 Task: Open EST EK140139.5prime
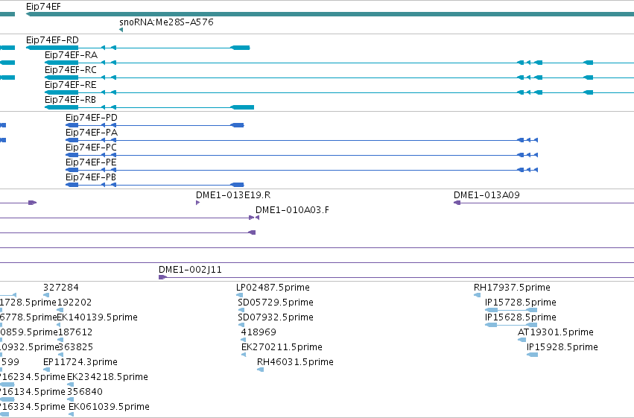coord(59,325)
